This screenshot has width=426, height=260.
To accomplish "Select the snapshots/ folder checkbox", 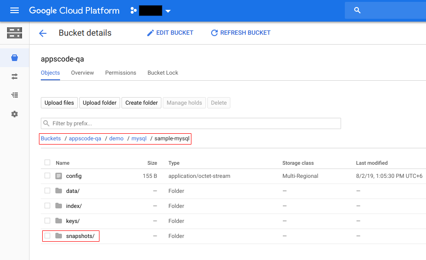I will (47, 236).
